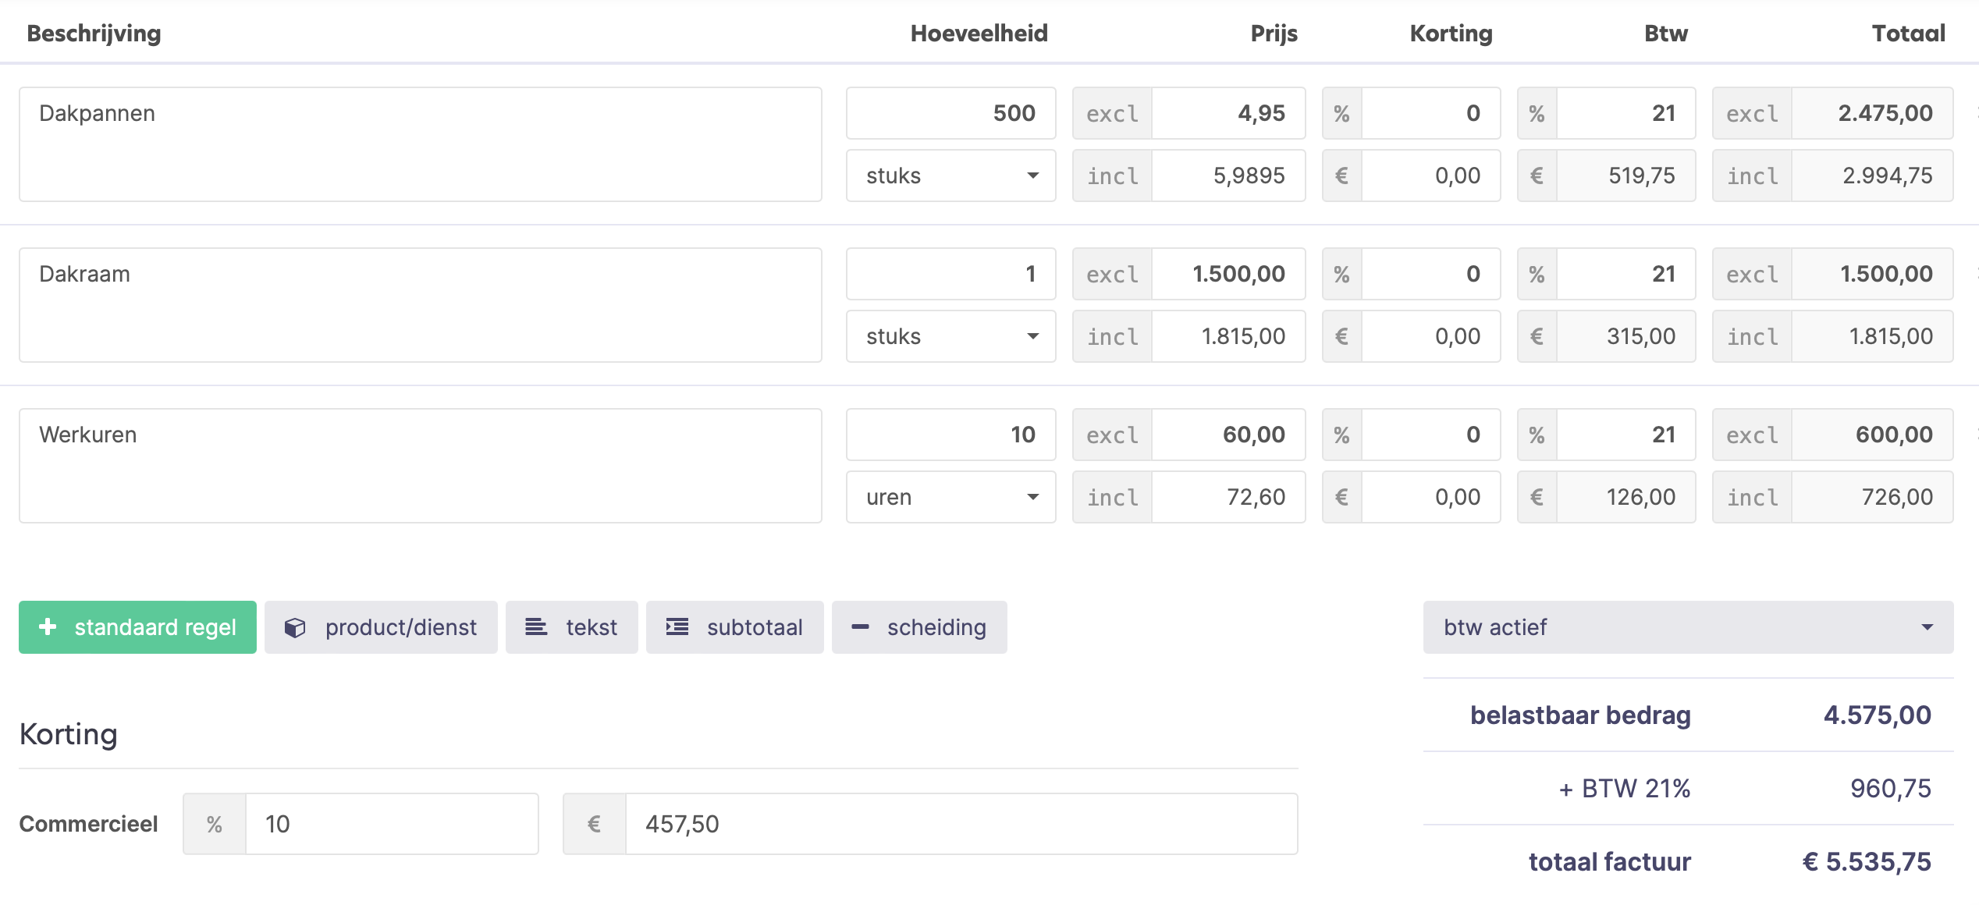Add a subtotaal line
The width and height of the screenshot is (1979, 905).
pos(735,627)
